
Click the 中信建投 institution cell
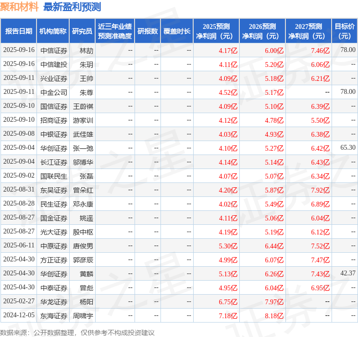tap(54, 65)
